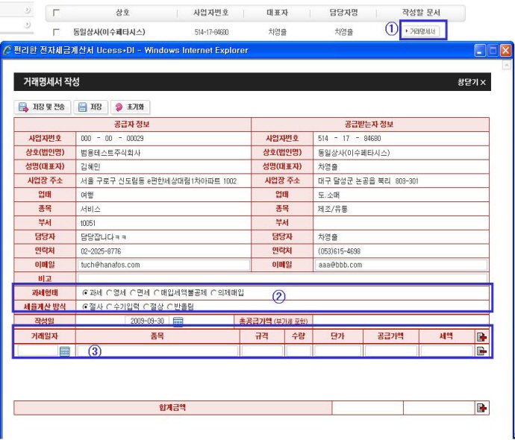The width and height of the screenshot is (515, 440).
Task: Open calendar icon in 거래일자 field
Action: (64, 351)
